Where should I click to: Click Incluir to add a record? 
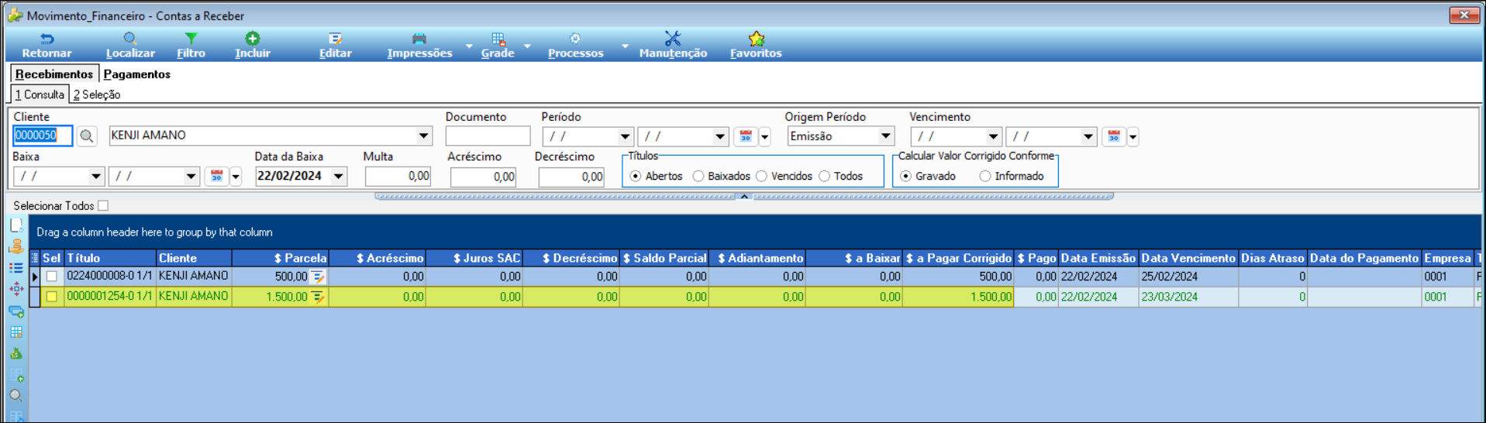[253, 46]
